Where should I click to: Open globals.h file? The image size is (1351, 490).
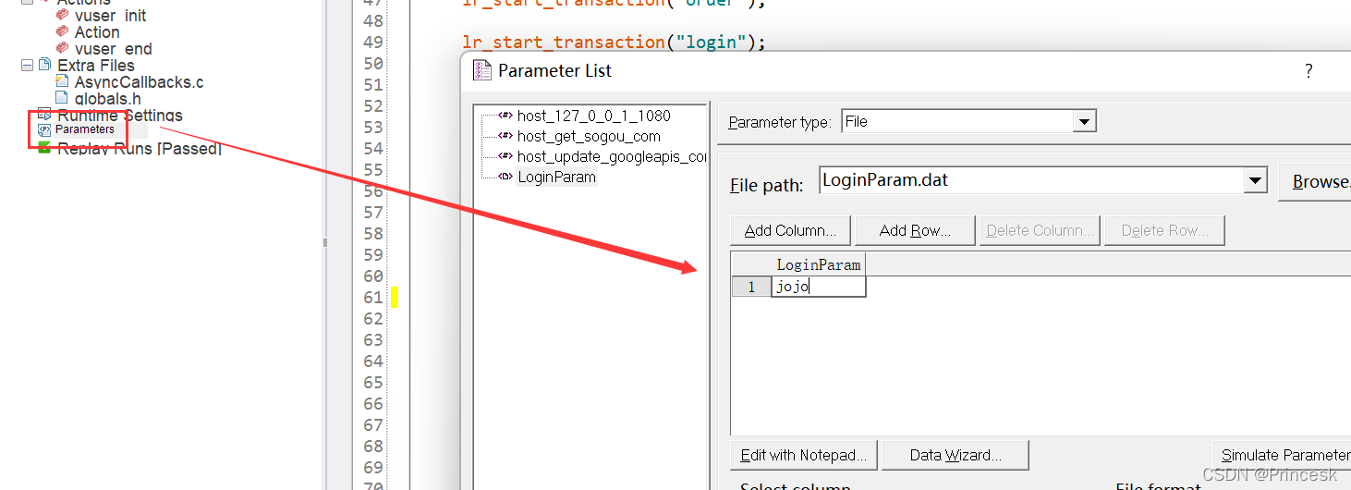(x=107, y=98)
